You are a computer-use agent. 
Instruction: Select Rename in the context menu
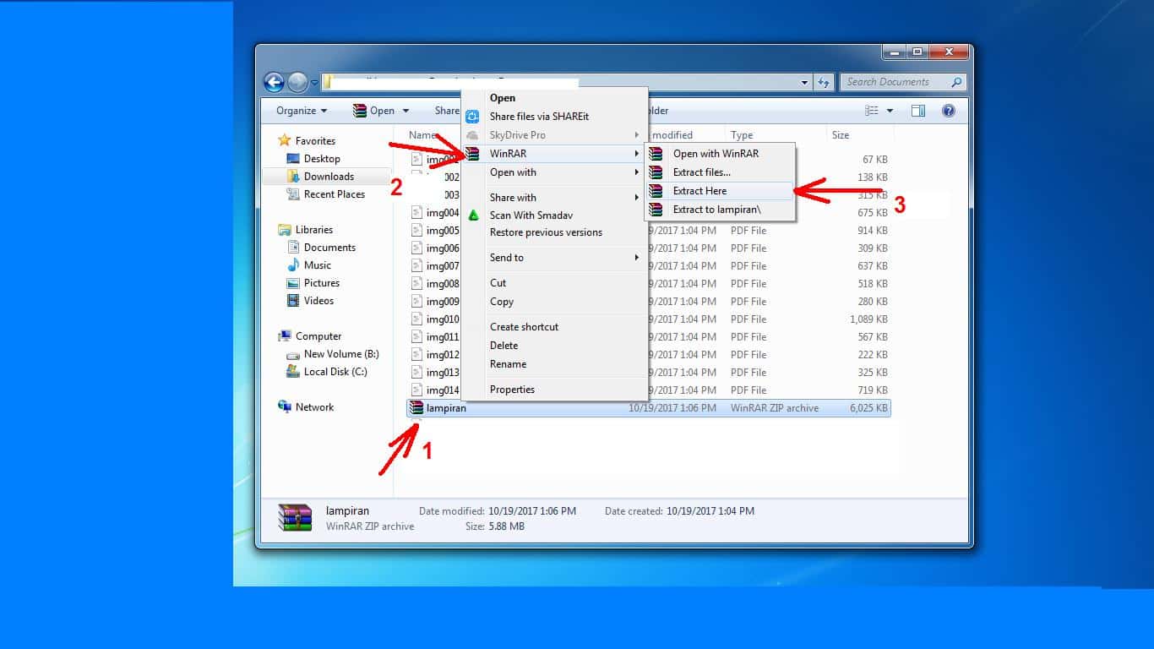(x=508, y=364)
